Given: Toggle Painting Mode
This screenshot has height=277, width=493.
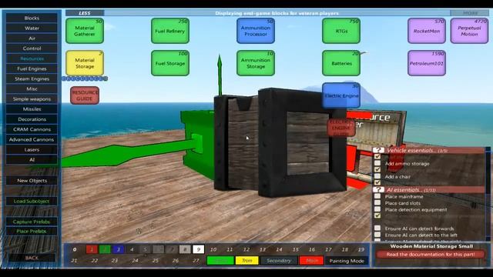Looking at the screenshot, I should click(347, 261).
